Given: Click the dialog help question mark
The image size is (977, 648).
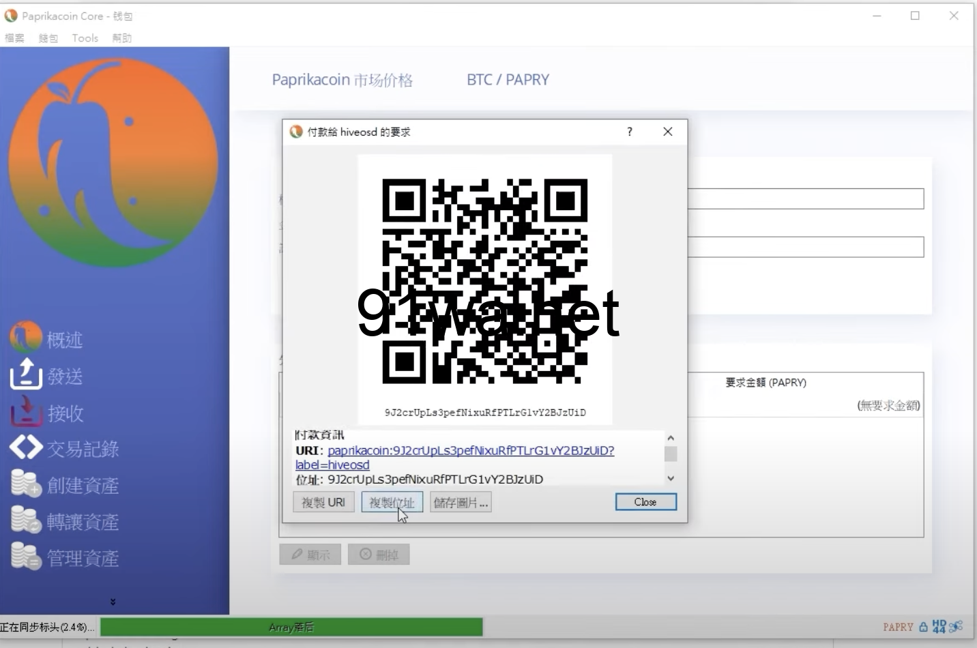Looking at the screenshot, I should click(630, 132).
